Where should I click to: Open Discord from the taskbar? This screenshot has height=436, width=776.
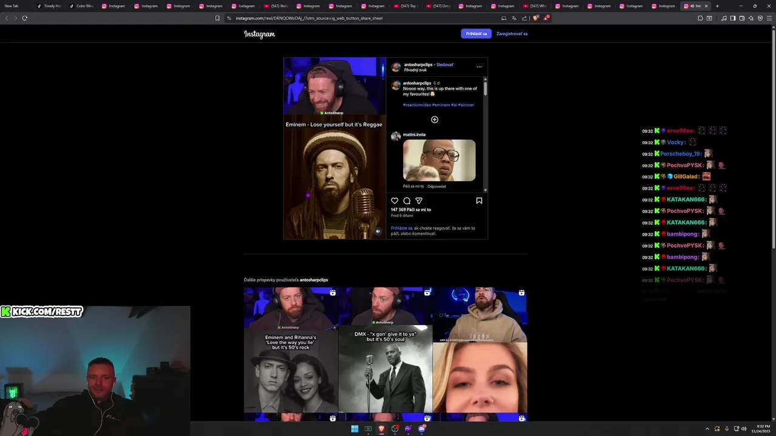pyautogui.click(x=422, y=429)
